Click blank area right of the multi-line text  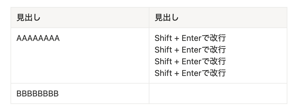point(256,56)
